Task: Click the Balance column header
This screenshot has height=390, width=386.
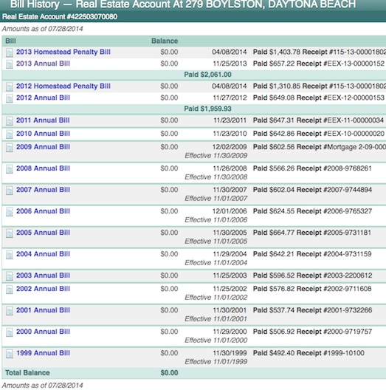Action: point(165,41)
